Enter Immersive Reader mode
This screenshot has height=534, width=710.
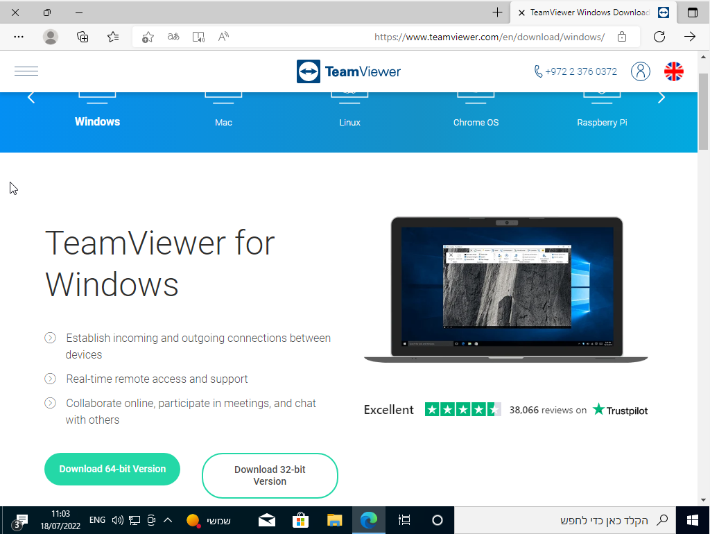pos(198,37)
